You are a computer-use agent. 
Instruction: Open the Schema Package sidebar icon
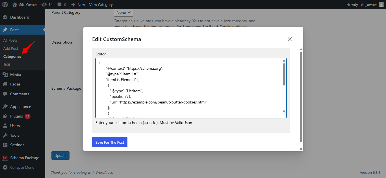click(5, 157)
